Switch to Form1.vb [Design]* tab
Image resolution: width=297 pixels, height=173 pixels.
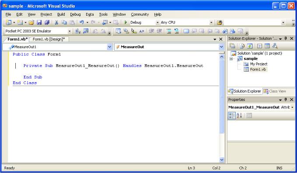(49, 39)
